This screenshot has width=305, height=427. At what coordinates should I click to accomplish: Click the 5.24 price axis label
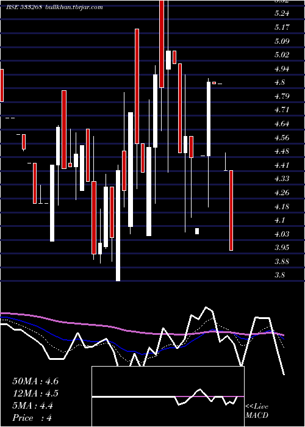[282, 13]
